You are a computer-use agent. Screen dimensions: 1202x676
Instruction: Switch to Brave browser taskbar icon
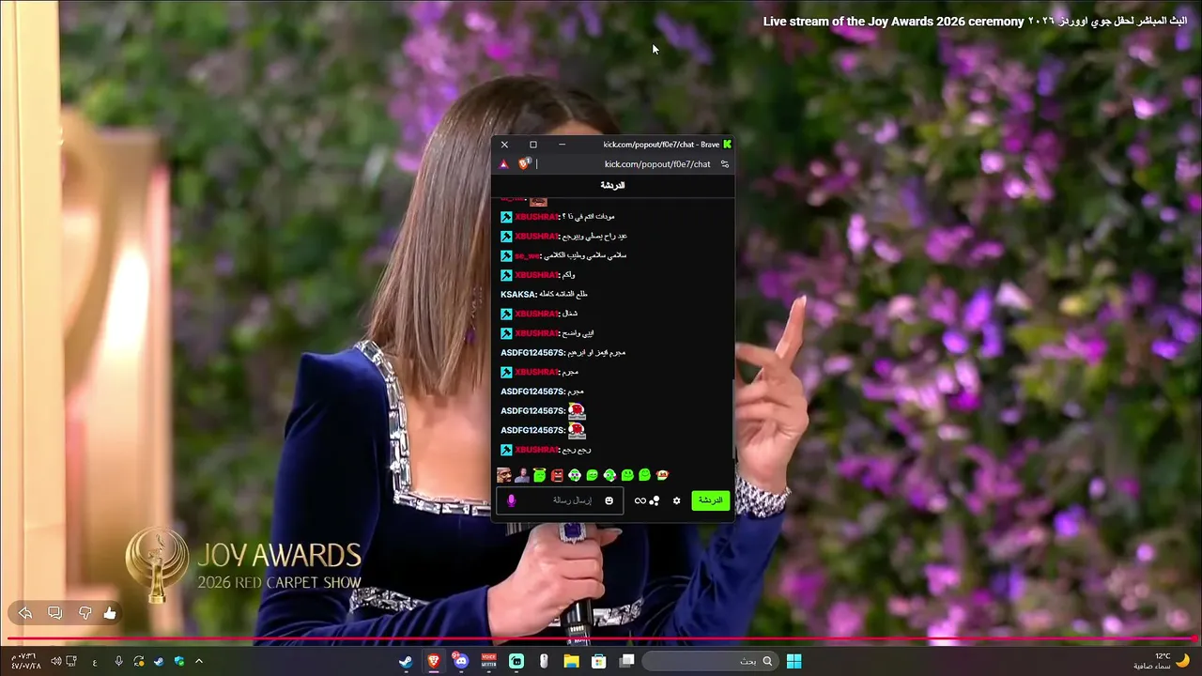pos(433,661)
